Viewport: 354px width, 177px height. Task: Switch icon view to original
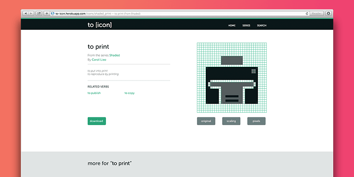(206, 121)
